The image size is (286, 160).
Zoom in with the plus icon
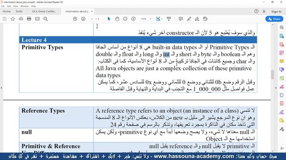pos(133,19)
